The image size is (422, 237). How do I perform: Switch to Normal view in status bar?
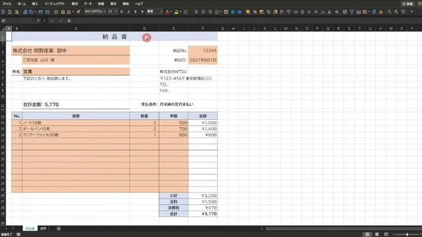coord(367,234)
